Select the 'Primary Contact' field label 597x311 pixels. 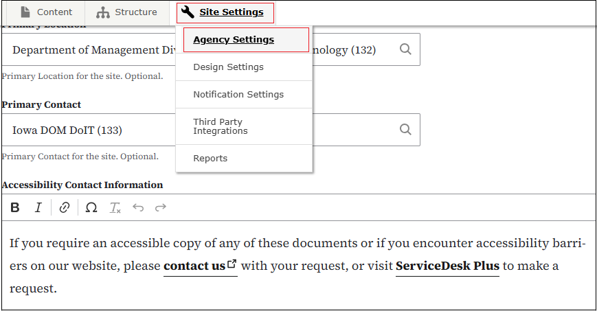(41, 104)
